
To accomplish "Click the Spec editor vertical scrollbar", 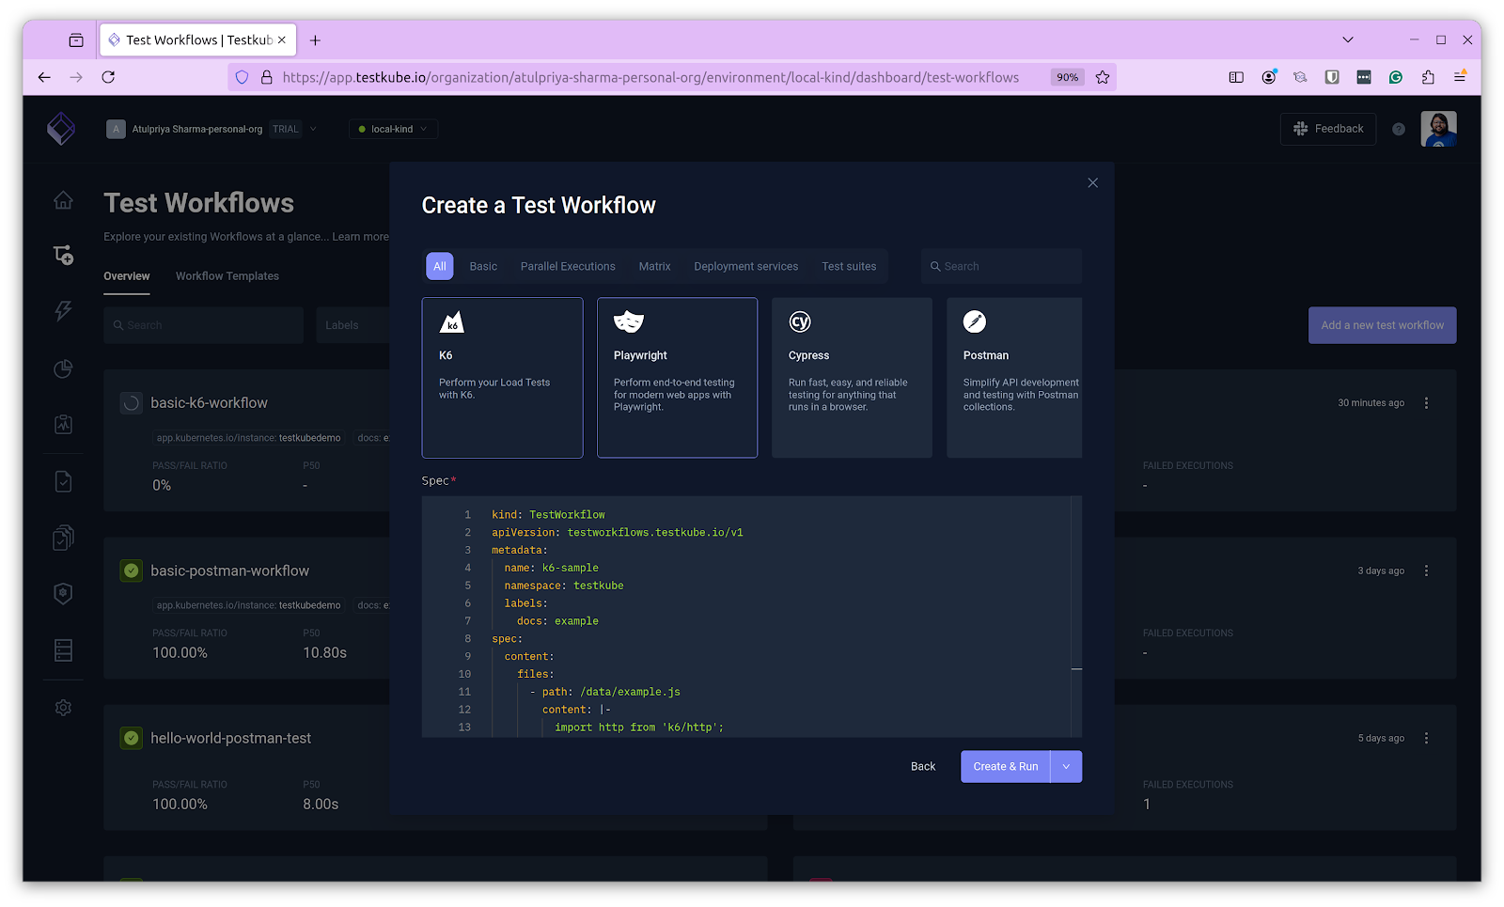I will (1076, 617).
